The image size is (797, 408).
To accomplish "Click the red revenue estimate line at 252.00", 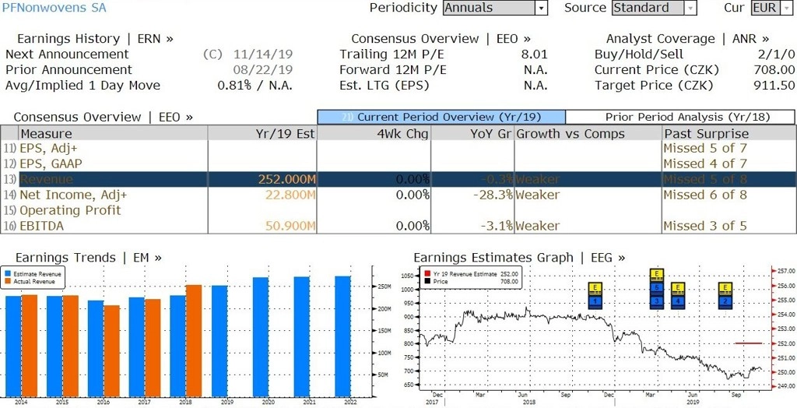I will 749,343.
